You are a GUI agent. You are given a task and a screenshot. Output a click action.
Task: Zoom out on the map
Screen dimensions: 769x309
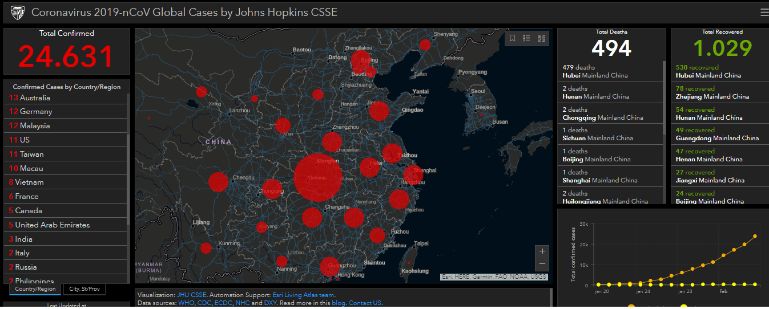pos(542,263)
